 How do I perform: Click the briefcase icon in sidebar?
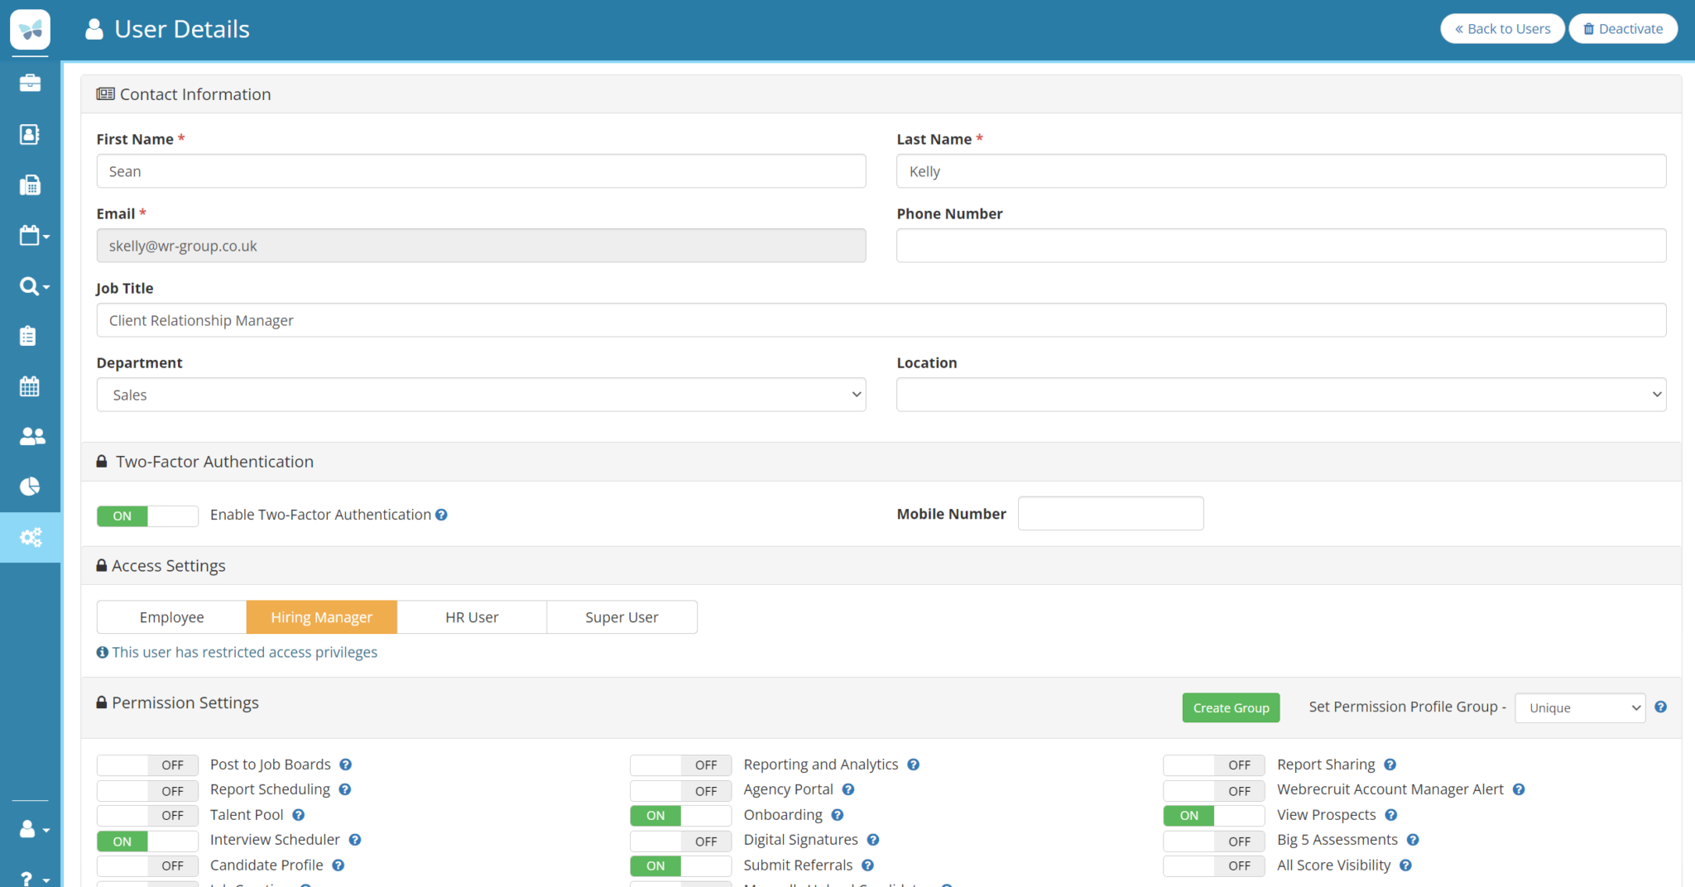coord(30,83)
